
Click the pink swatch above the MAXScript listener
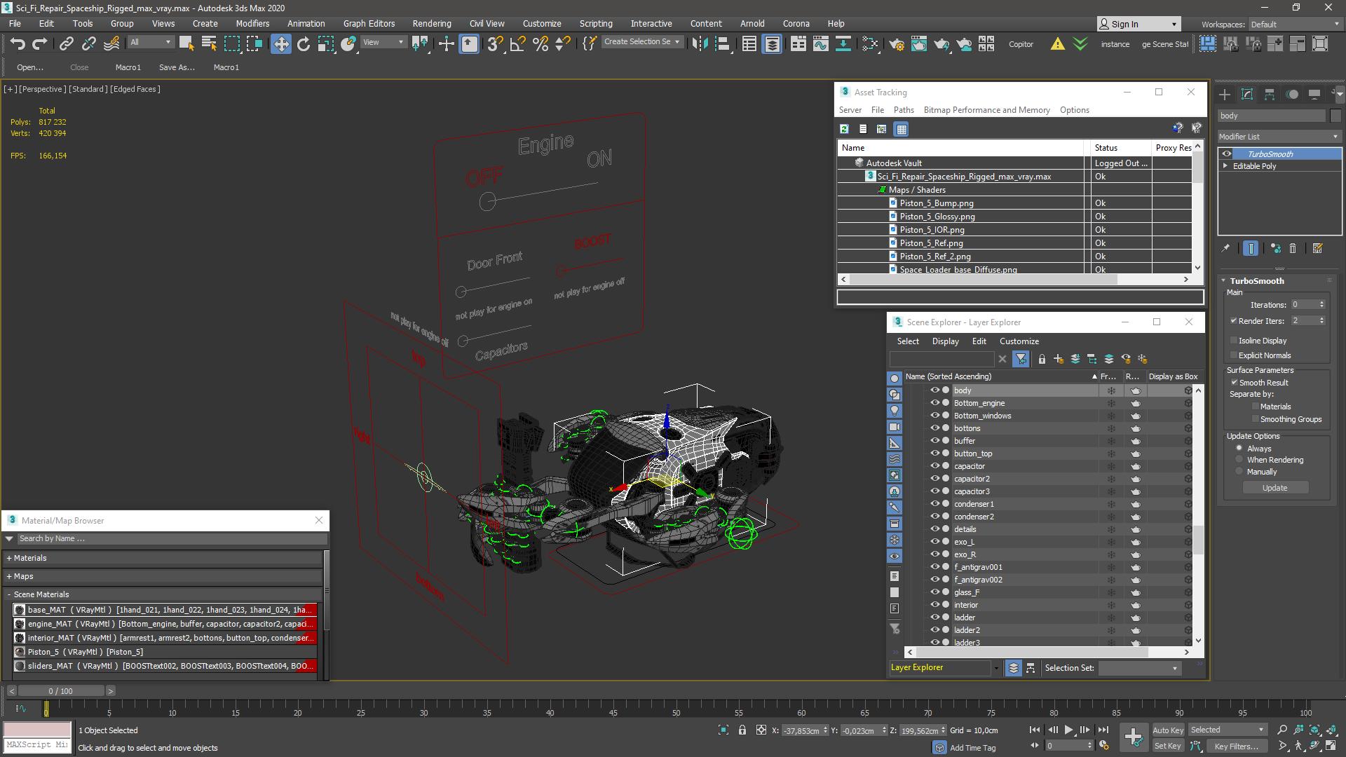point(37,730)
